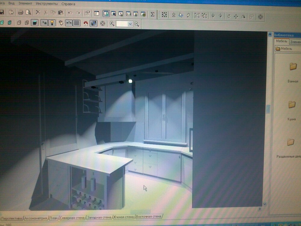Switch to the Перспектива view tab

(x=12, y=218)
